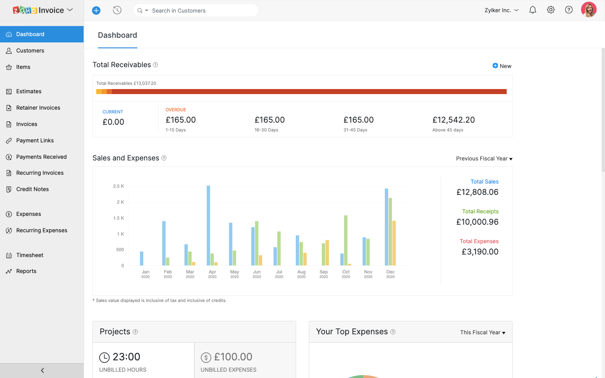This screenshot has width=605, height=378.
Task: Click the receivables aging progress bar
Action: click(x=301, y=91)
